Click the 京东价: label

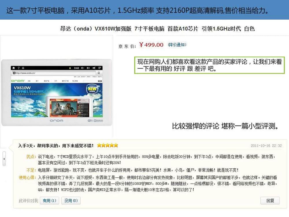click(x=127, y=46)
